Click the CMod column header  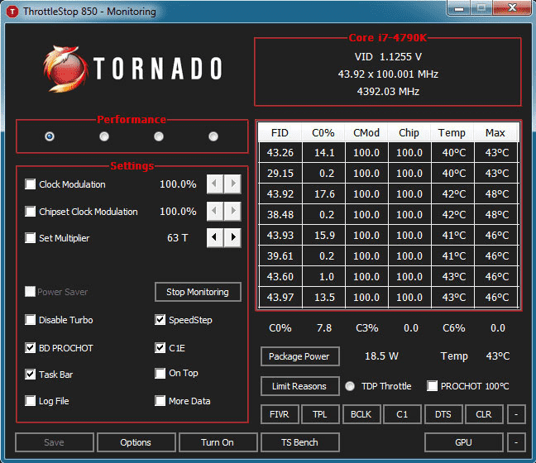366,132
